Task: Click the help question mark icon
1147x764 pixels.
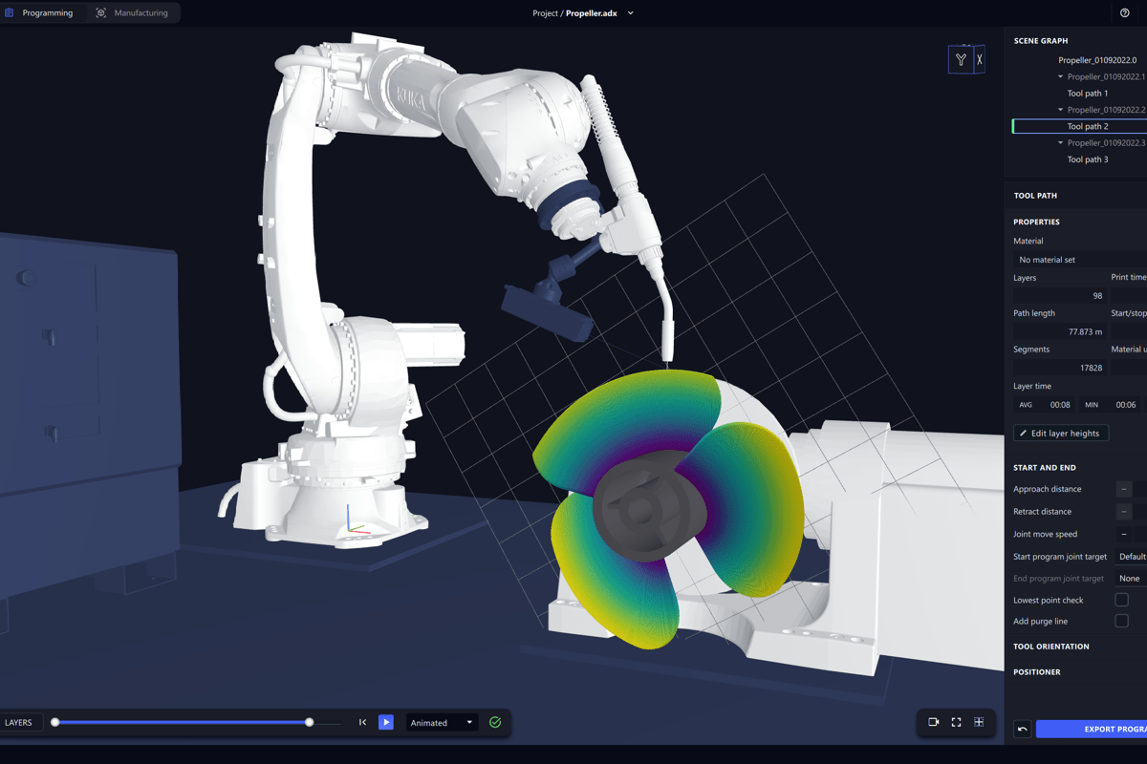Action: (1124, 13)
